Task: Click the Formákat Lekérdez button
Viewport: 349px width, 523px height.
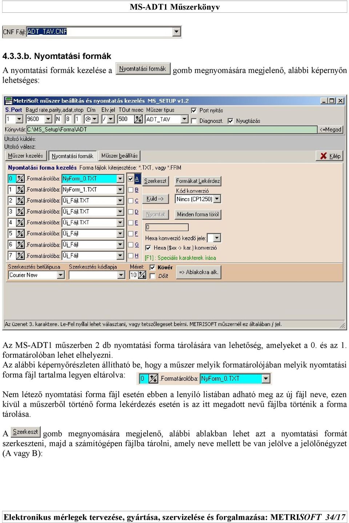Action: pyautogui.click(x=198, y=181)
